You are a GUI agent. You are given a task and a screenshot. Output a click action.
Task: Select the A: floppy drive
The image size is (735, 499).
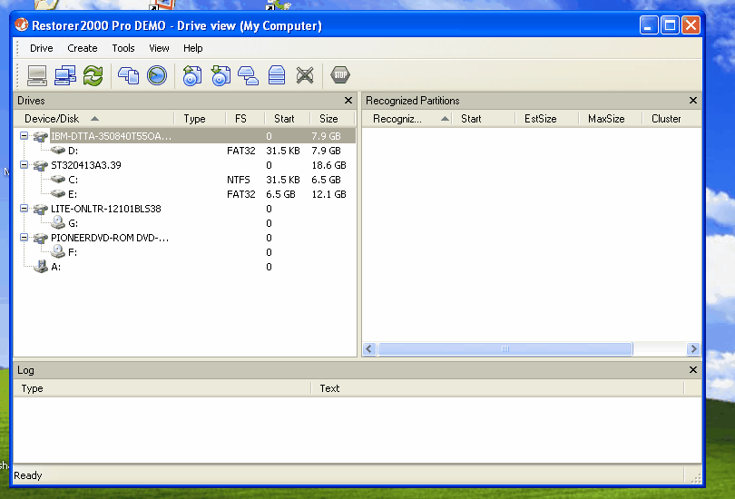pyautogui.click(x=185, y=267)
